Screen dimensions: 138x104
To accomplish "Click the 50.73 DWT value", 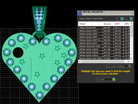I will pyautogui.click(x=118, y=58).
